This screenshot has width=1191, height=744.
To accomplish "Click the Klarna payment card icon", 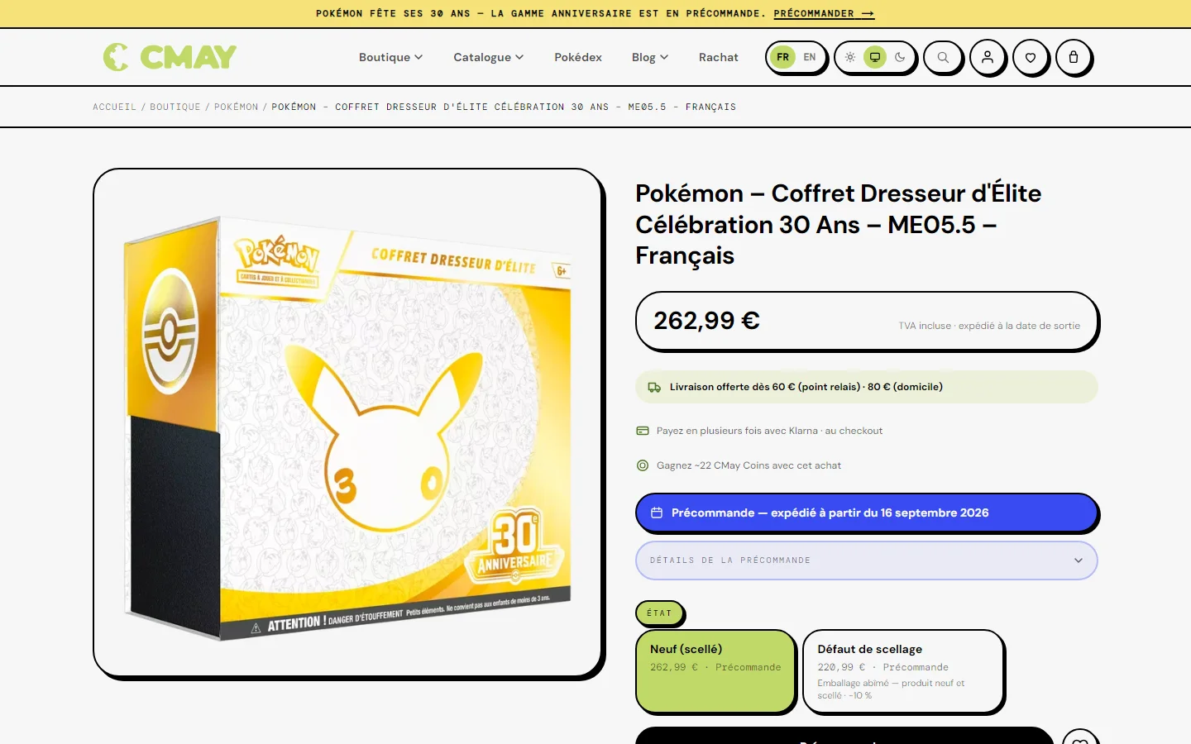I will point(643,431).
